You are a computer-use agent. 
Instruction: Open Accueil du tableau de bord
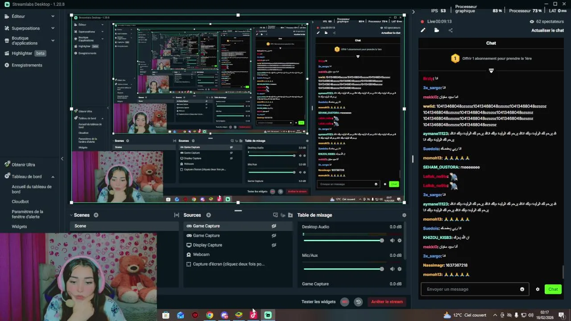(32, 189)
